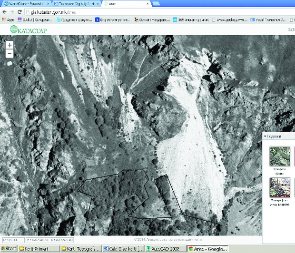The height and width of the screenshot is (253, 295).
Task: Click the Y/X coordinates readout
Action: pos(49,240)
